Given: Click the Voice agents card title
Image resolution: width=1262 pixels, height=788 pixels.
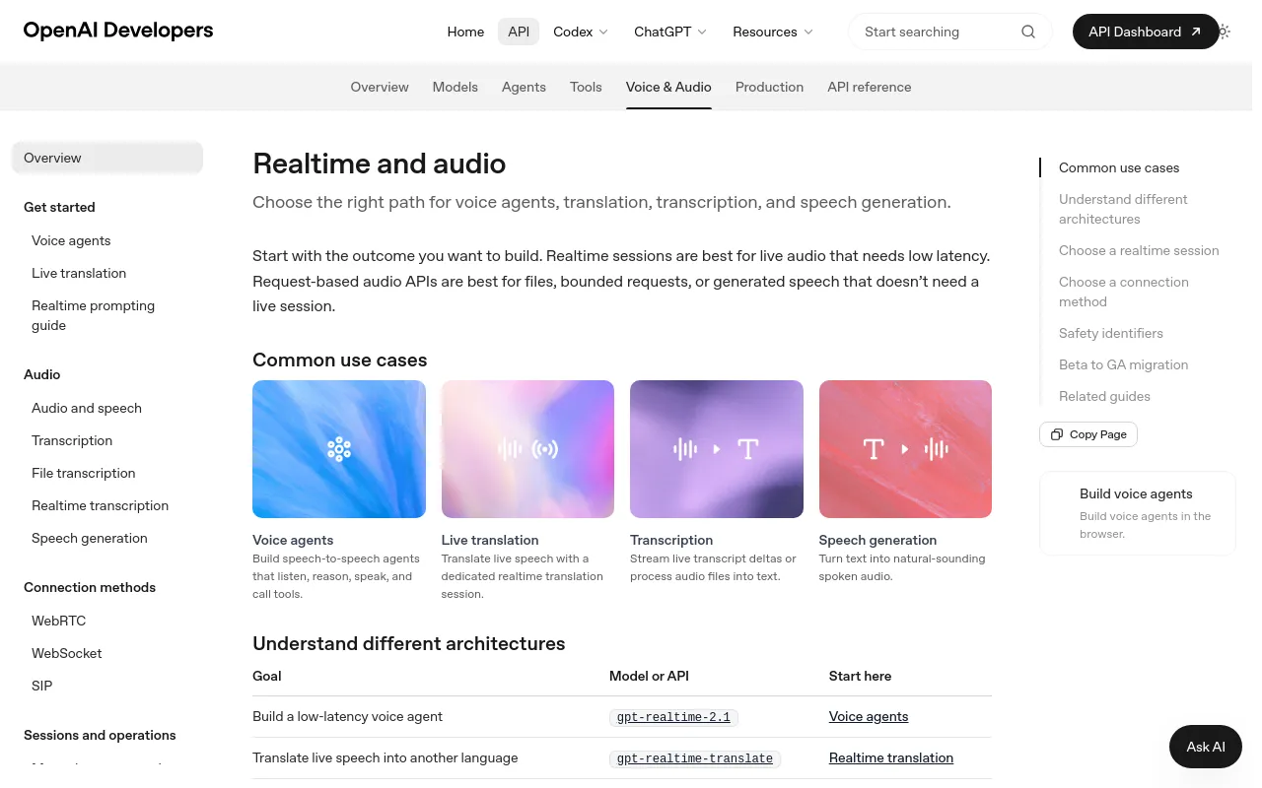Looking at the screenshot, I should [293, 540].
